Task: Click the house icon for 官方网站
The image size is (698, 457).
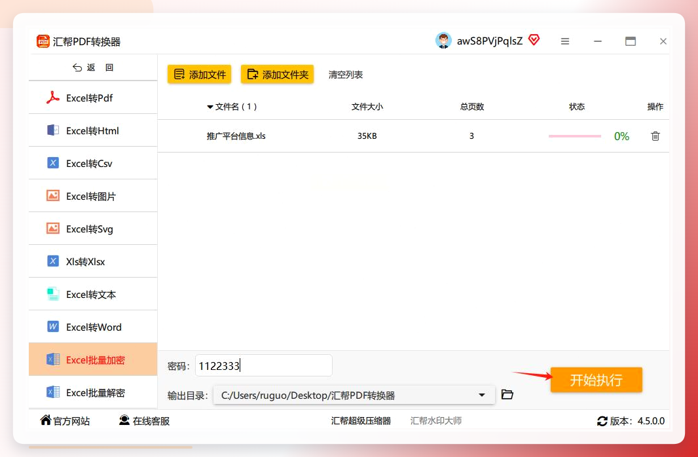Action: tap(45, 420)
